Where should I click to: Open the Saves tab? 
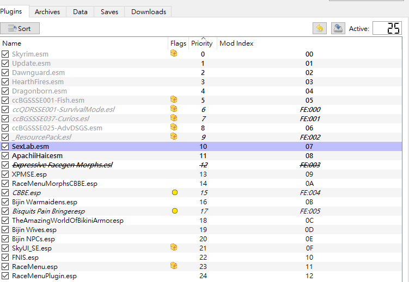pyautogui.click(x=109, y=12)
